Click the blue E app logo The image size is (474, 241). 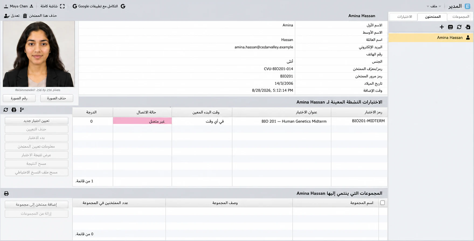click(468, 6)
